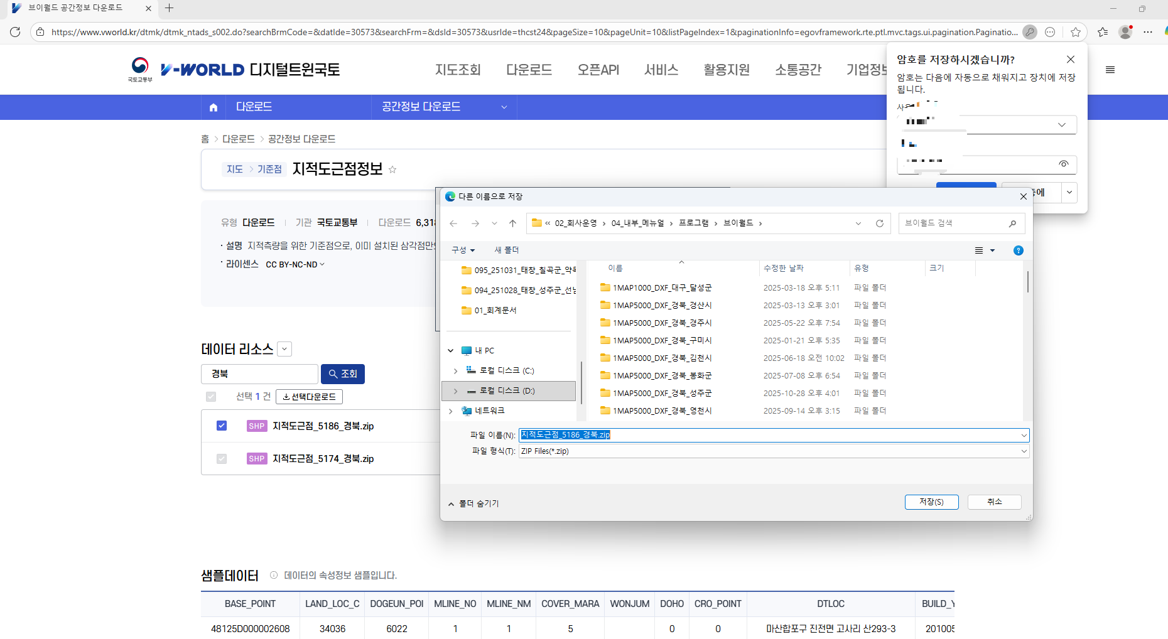This screenshot has width=1168, height=639.
Task: Toggle the select-all checkbox above file list
Action: (211, 397)
